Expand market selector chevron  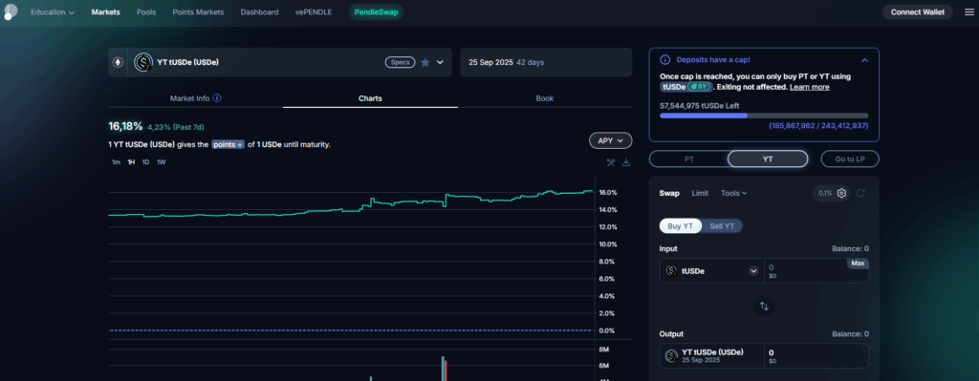(440, 62)
